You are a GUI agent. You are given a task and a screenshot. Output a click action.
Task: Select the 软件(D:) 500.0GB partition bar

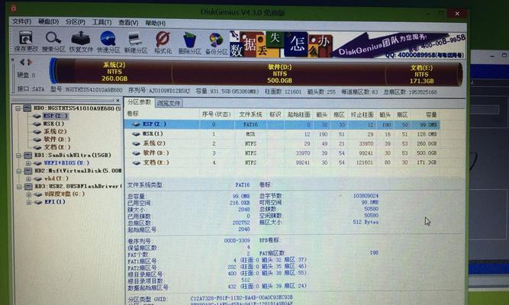click(x=279, y=74)
